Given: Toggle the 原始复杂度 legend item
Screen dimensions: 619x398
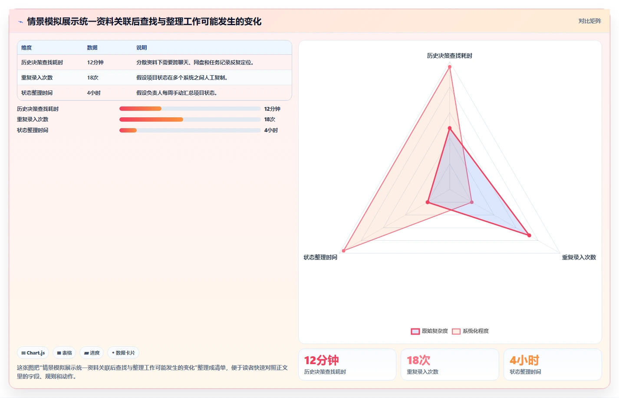Looking at the screenshot, I should (429, 331).
